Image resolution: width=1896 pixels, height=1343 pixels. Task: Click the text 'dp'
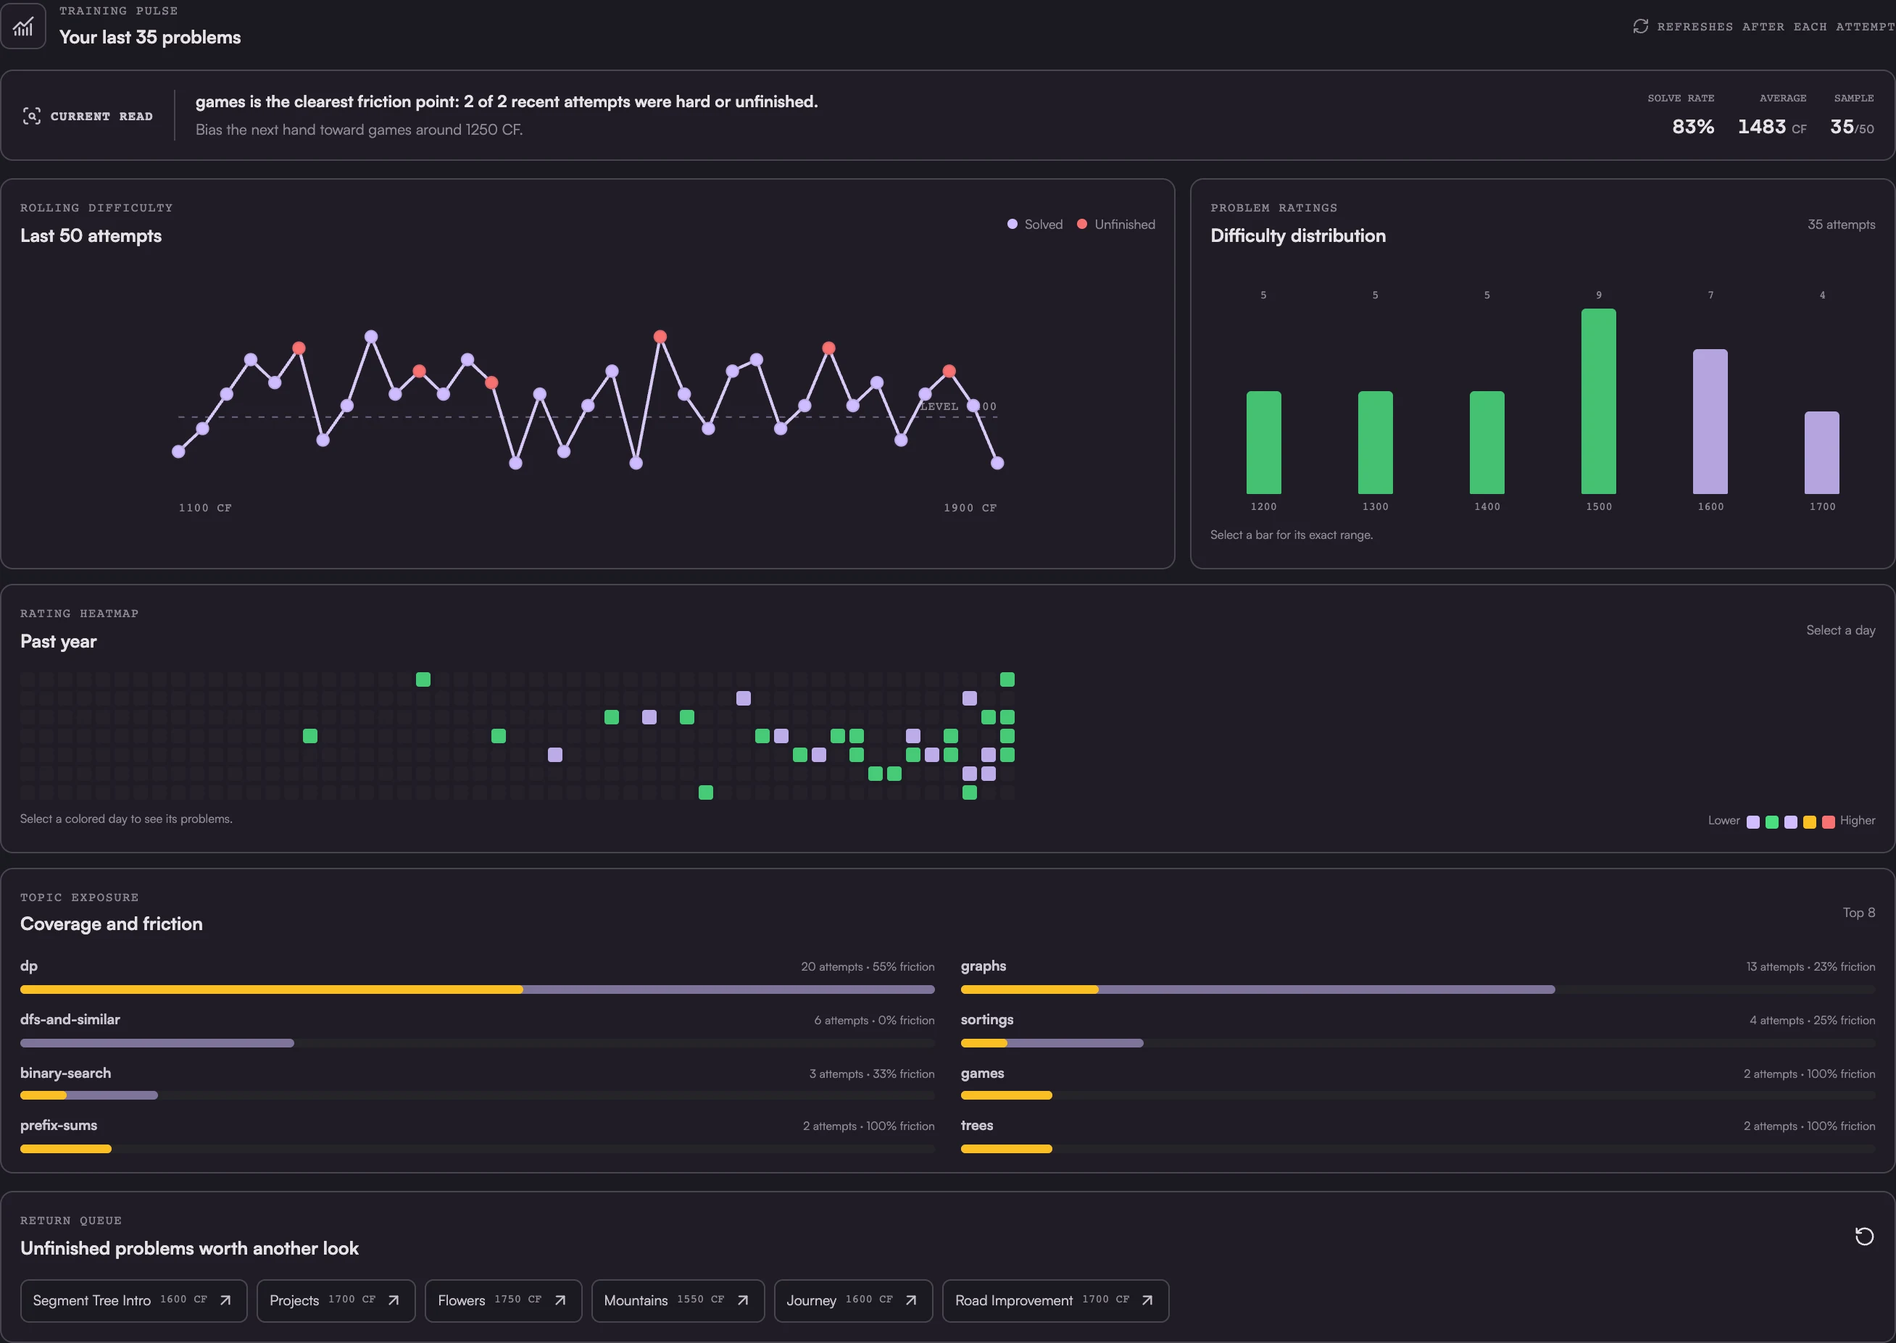pyautogui.click(x=29, y=966)
